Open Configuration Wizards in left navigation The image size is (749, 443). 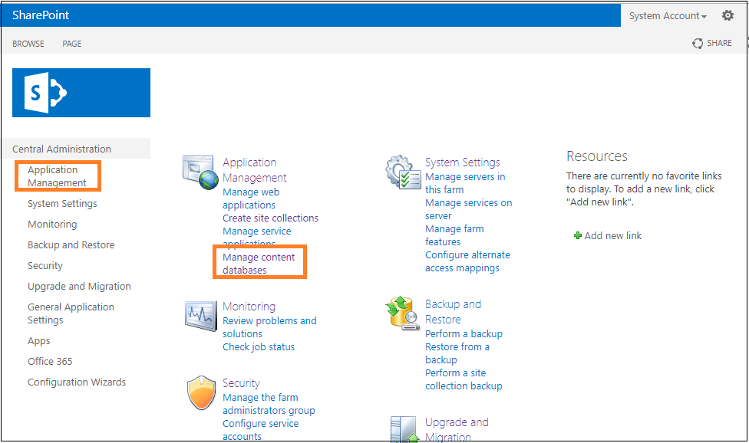click(x=77, y=382)
